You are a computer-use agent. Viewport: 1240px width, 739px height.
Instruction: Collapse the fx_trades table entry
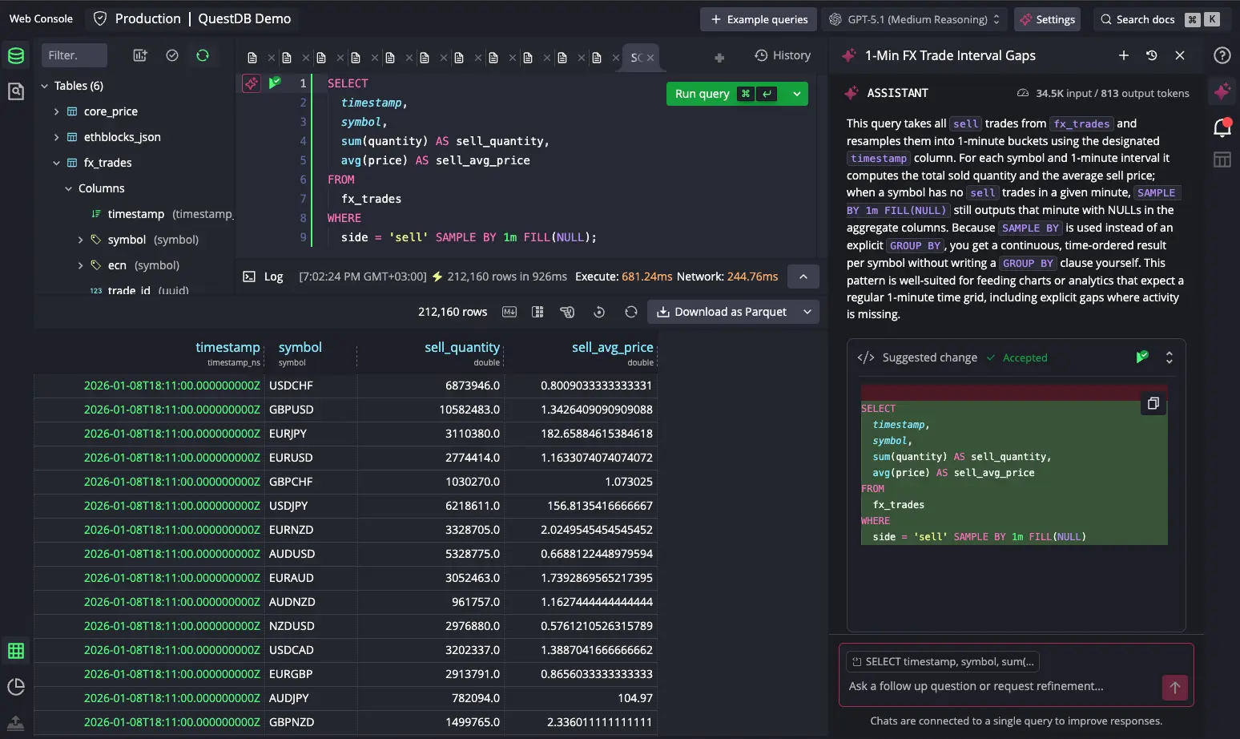pos(56,163)
